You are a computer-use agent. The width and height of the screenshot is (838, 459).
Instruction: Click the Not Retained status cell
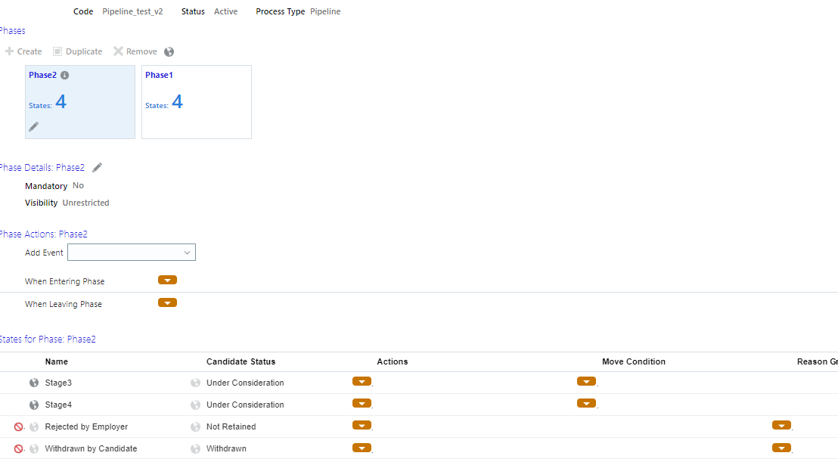point(231,426)
